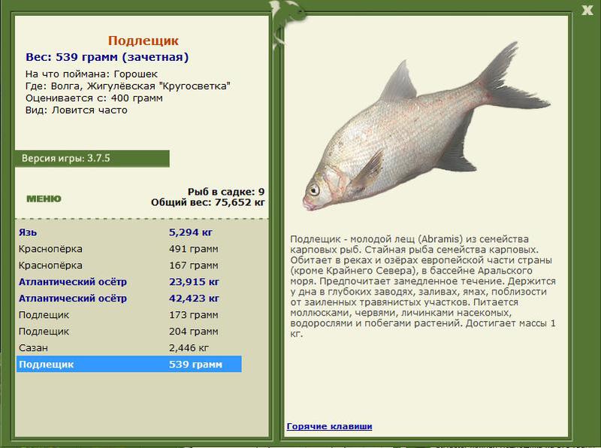This screenshot has width=601, height=448.
Task: Select the Сазан 2,446 кг row
Action: 128,348
